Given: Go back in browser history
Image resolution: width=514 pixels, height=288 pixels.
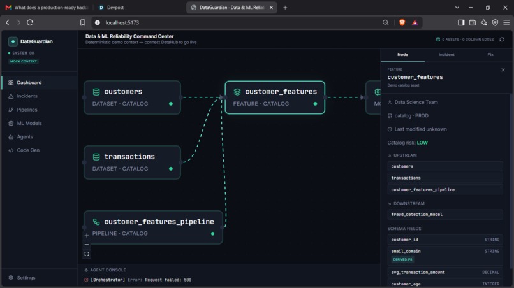Looking at the screenshot, I should tap(8, 22).
